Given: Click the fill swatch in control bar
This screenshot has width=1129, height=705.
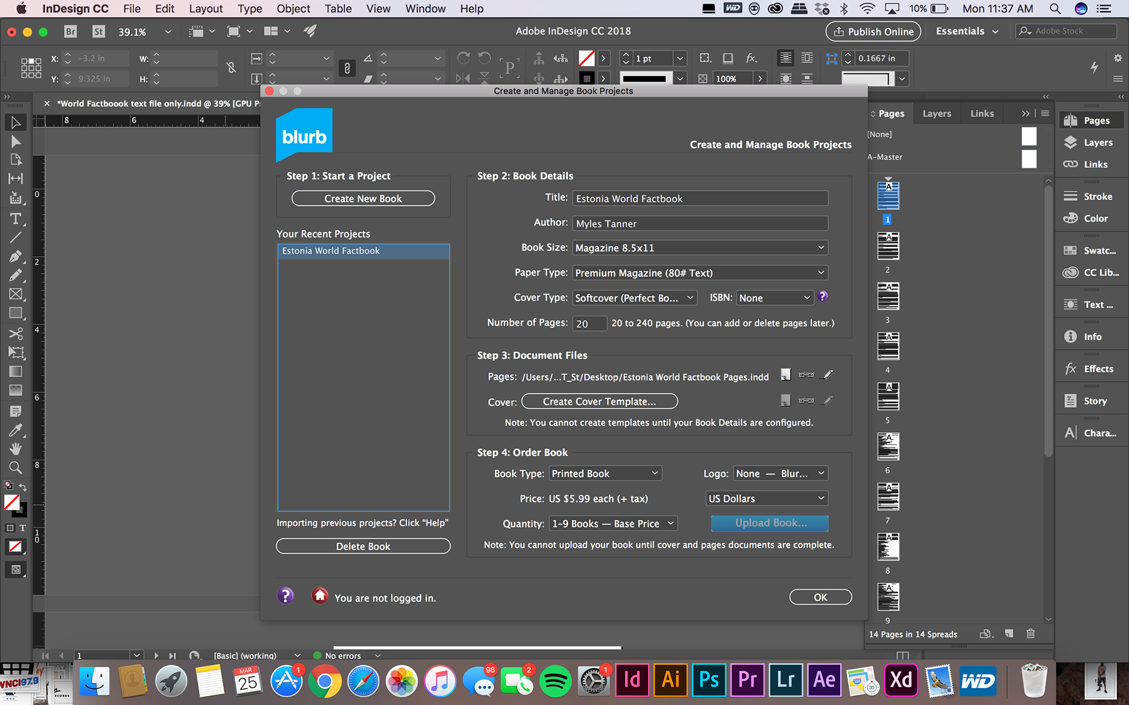Looking at the screenshot, I should [587, 58].
